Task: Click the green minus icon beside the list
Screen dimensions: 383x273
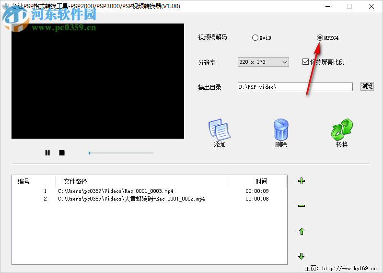Action: pyautogui.click(x=302, y=206)
